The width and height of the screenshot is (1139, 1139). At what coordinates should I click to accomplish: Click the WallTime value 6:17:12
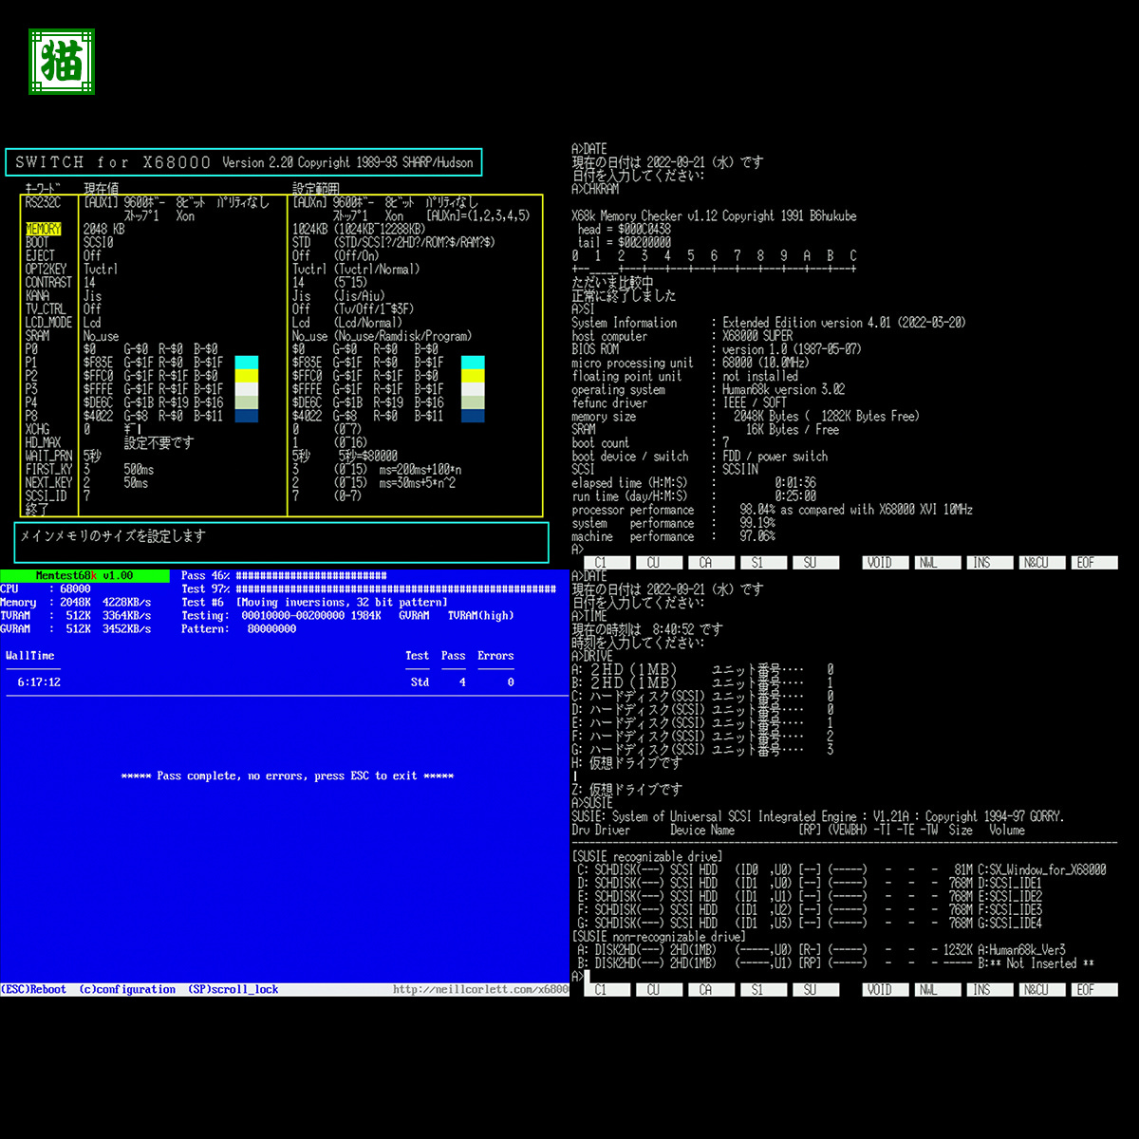pos(39,682)
